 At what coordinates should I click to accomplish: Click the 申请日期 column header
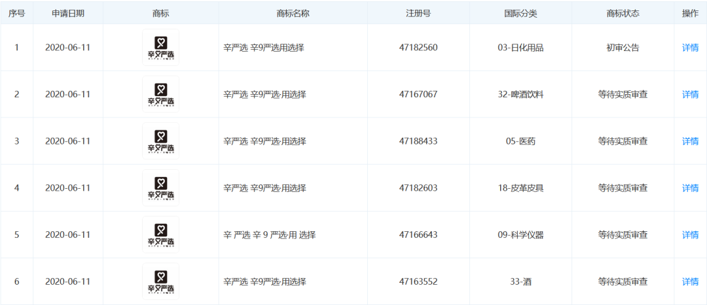tap(67, 13)
